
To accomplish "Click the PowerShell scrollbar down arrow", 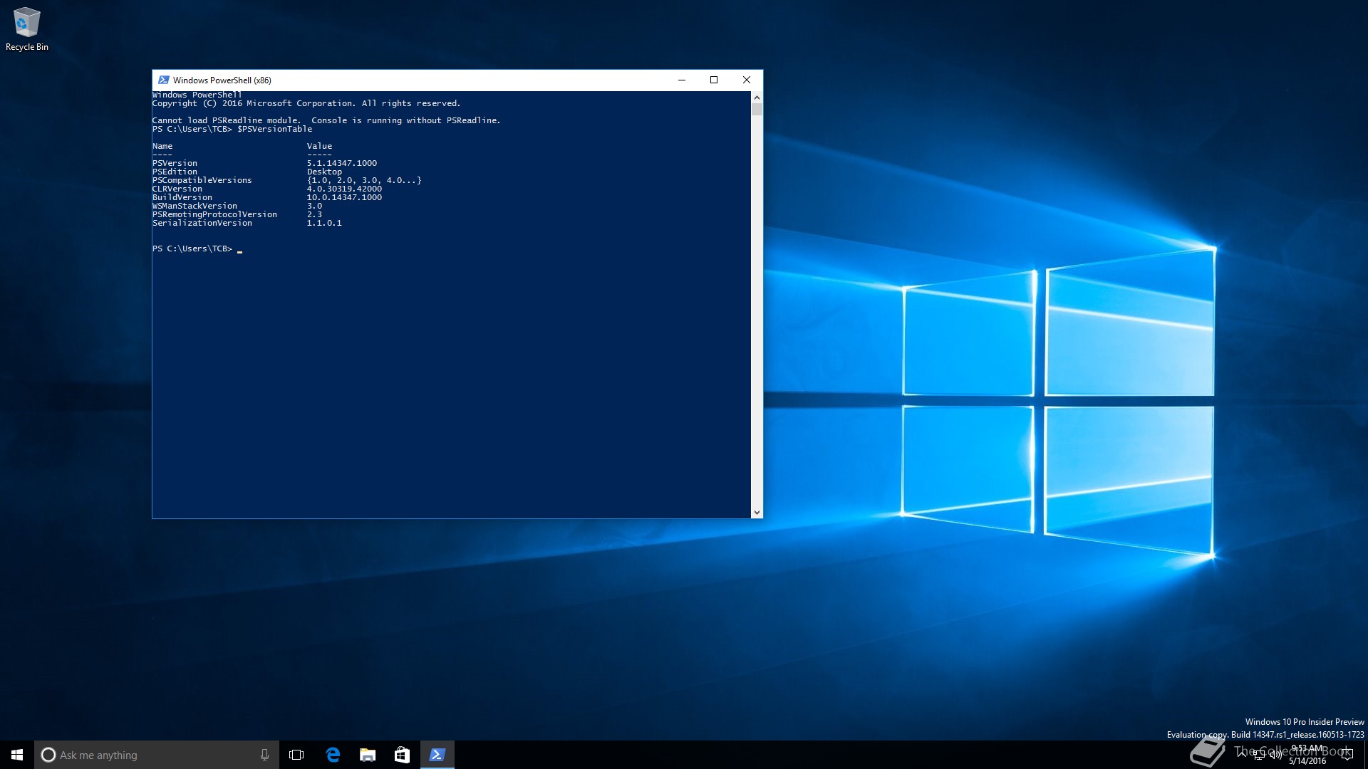I will 757,512.
